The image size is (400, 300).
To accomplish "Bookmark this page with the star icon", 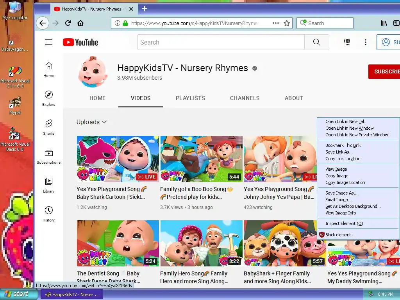I will click(x=287, y=23).
